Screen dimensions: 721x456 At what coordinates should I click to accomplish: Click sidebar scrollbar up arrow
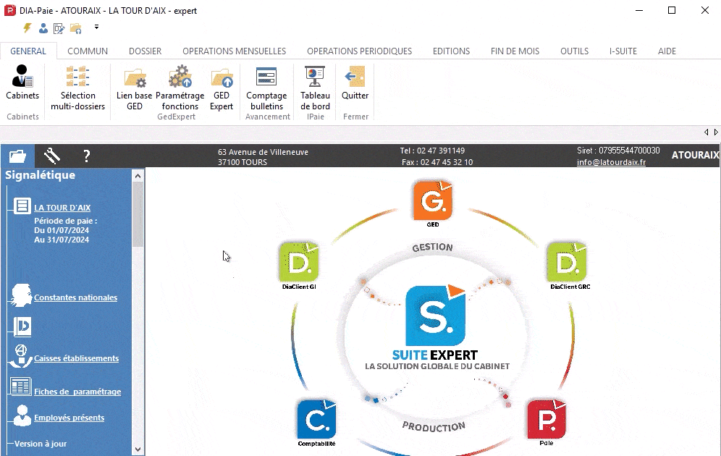[138, 176]
